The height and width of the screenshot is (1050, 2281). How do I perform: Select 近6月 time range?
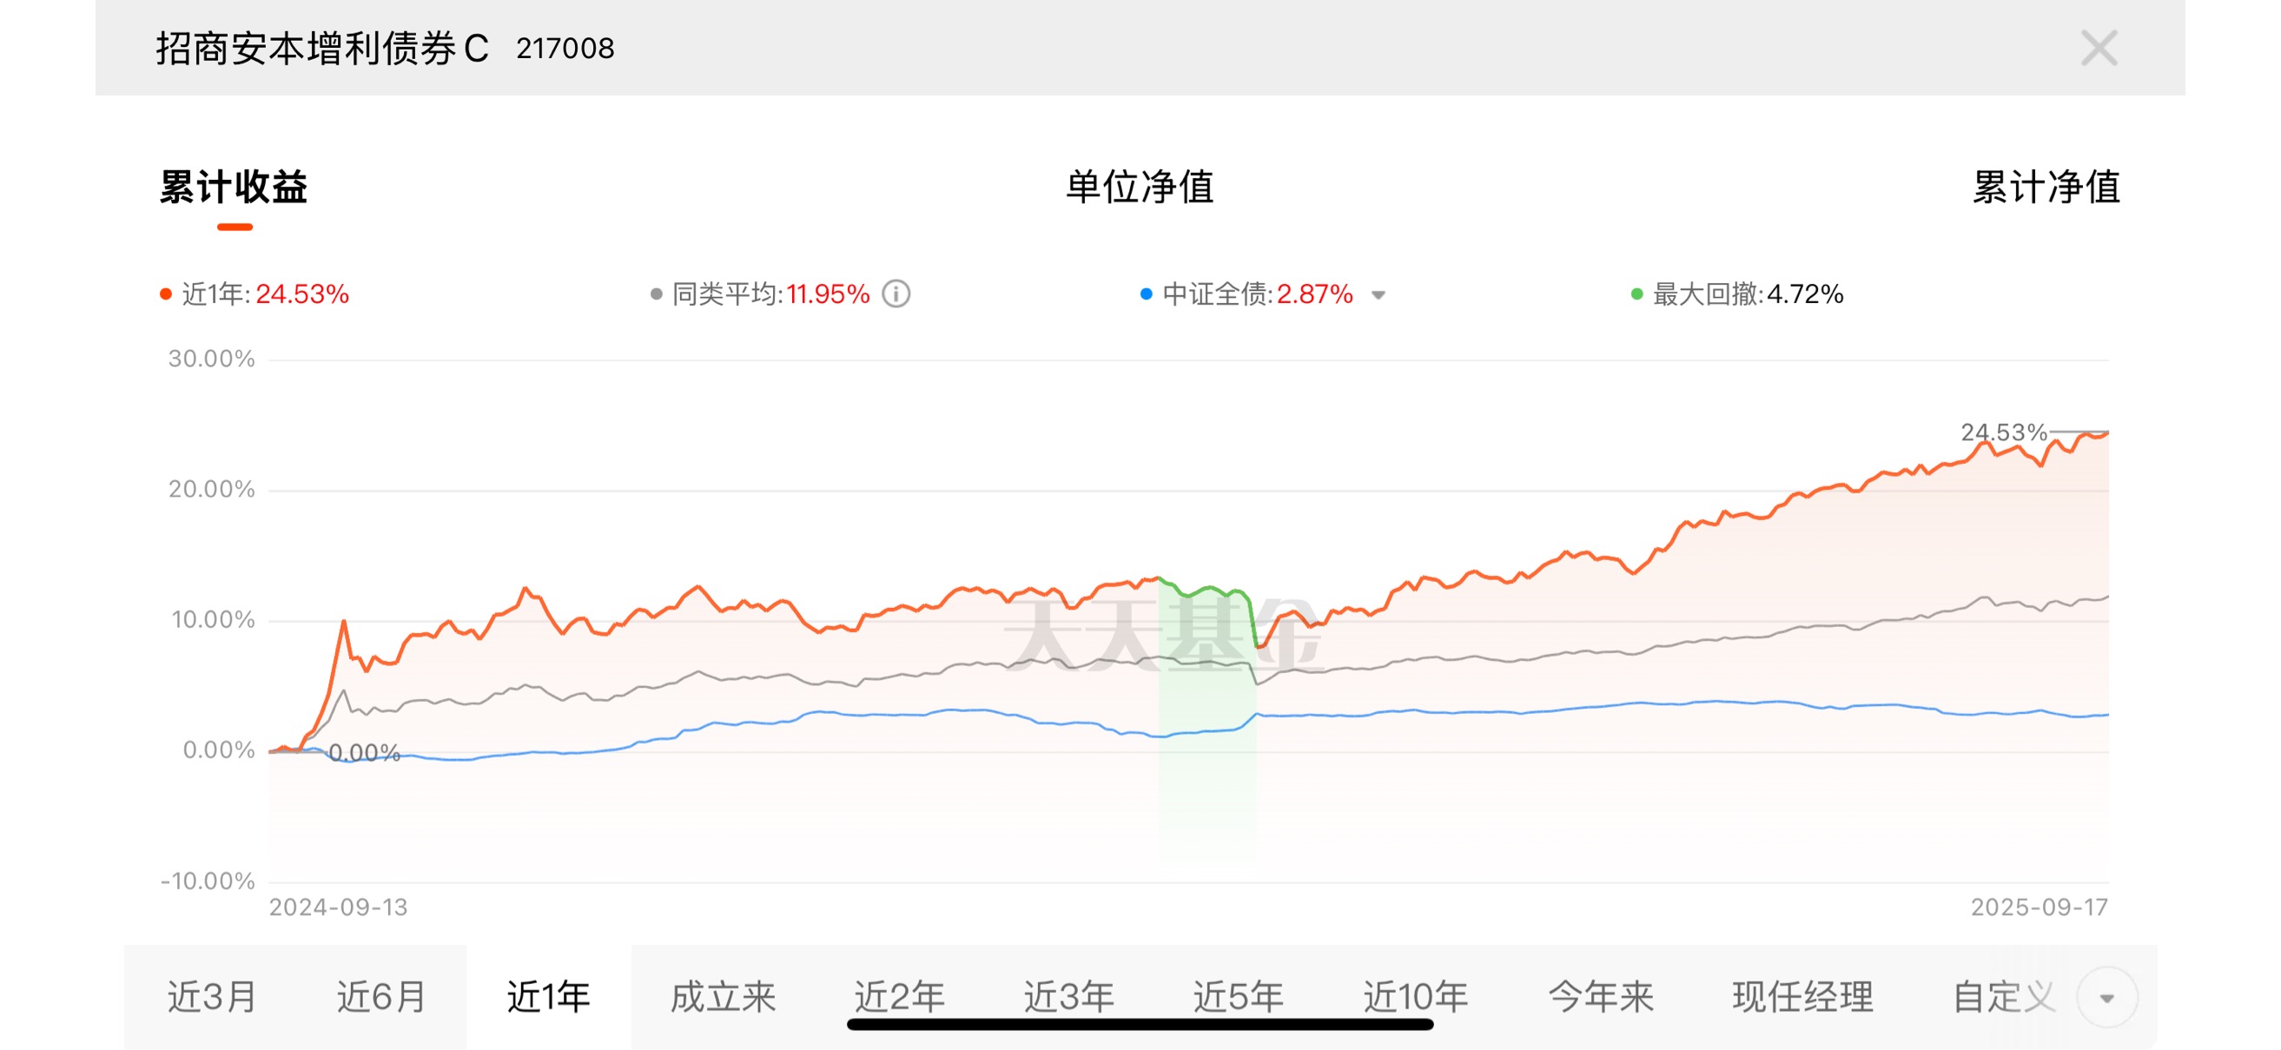point(380,997)
